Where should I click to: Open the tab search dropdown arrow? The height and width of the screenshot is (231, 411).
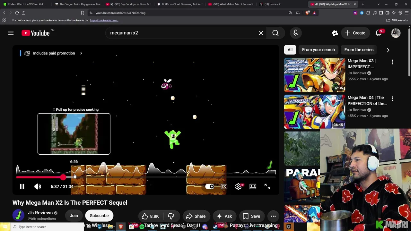[x=379, y=4]
